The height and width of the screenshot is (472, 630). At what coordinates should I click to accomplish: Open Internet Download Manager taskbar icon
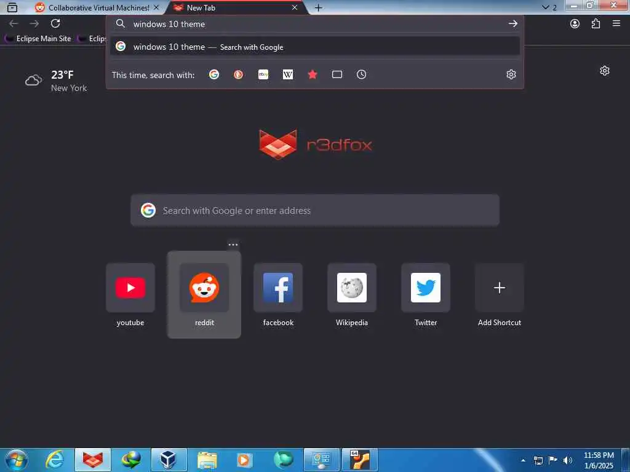pyautogui.click(x=131, y=460)
